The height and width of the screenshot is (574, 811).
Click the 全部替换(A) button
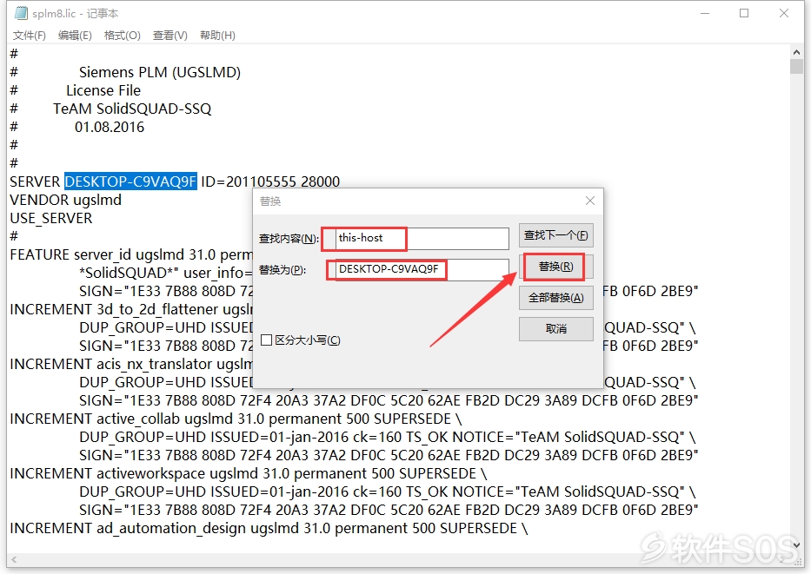click(556, 298)
